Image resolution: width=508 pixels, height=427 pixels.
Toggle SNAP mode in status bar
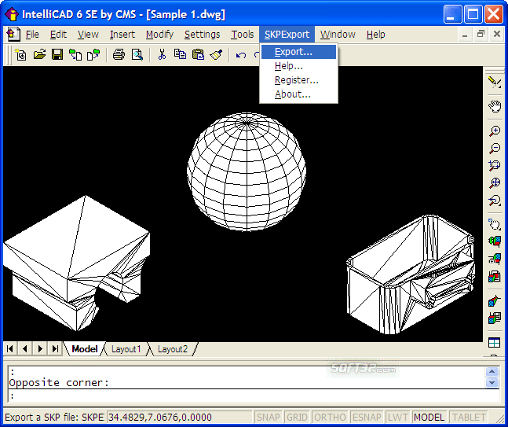click(269, 417)
